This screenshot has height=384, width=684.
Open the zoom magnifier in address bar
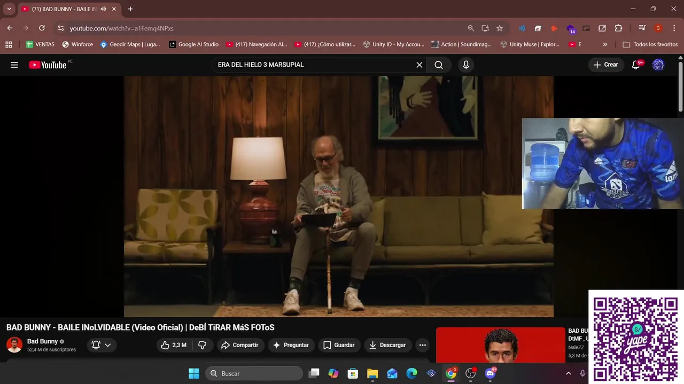[x=471, y=28]
